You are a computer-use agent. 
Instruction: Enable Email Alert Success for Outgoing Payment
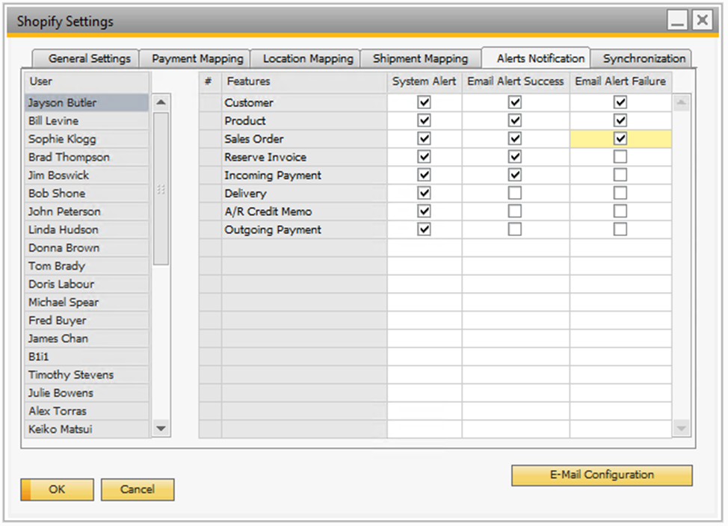[x=515, y=229]
